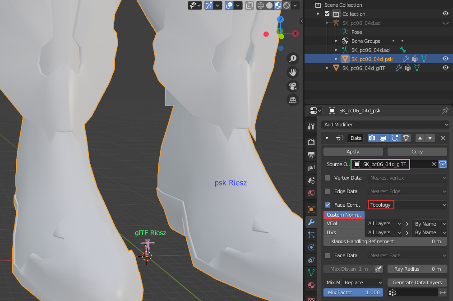Viewport: 453px width, 301px height.
Task: Open the Render properties tab
Action: click(x=311, y=142)
